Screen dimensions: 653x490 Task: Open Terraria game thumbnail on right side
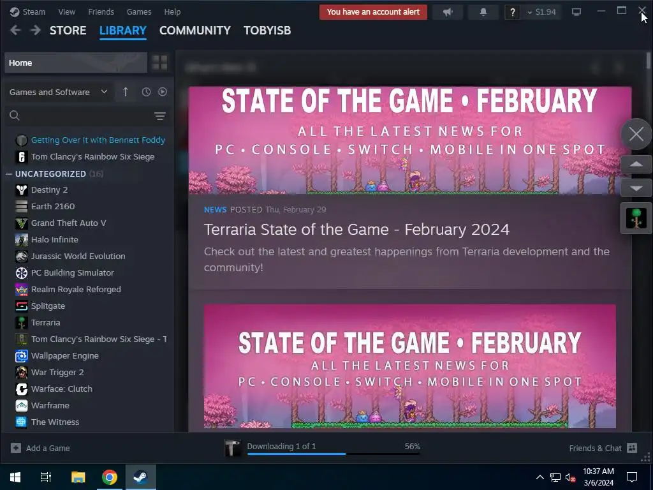[x=636, y=218]
